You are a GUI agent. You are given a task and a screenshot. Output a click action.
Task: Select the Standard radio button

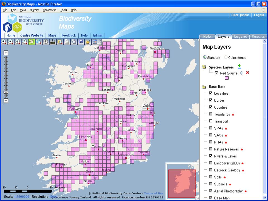click(205, 57)
